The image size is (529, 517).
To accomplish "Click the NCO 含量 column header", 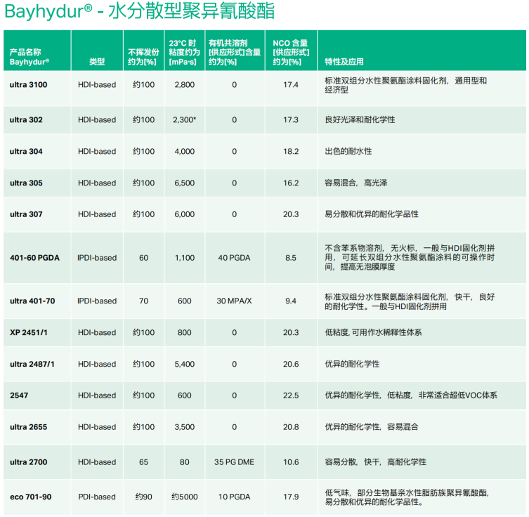I will [x=290, y=52].
